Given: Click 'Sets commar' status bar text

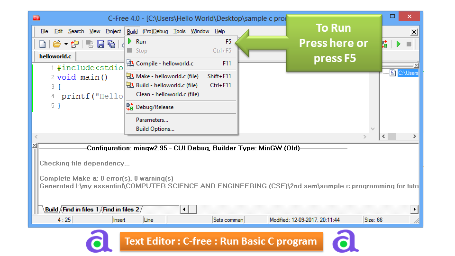Looking at the screenshot, I should pos(228,220).
